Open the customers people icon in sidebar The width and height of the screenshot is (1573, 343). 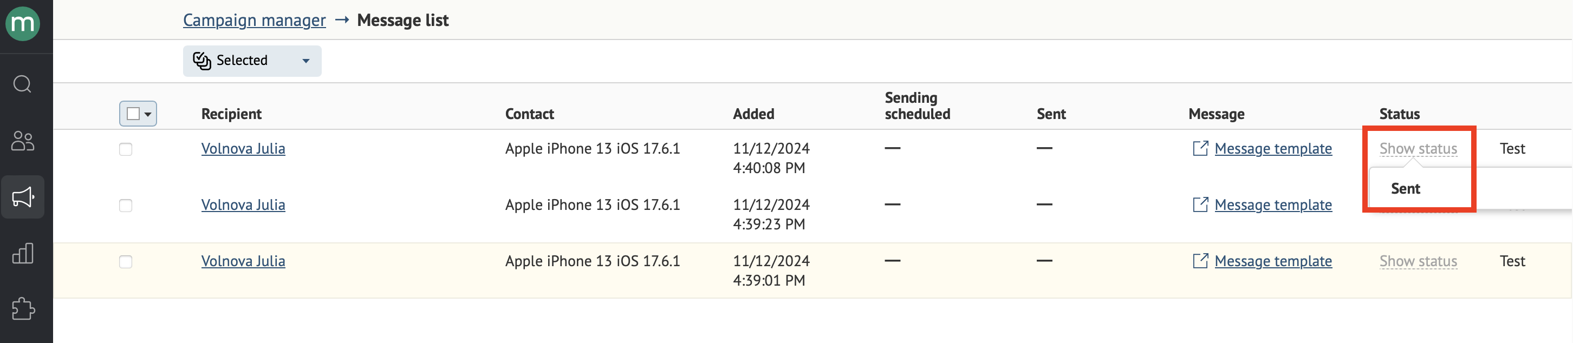coord(23,140)
